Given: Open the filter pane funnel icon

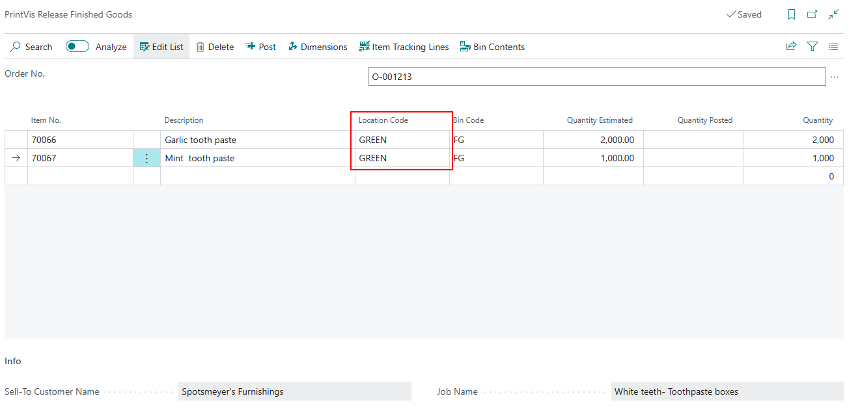Looking at the screenshot, I should click(x=812, y=46).
